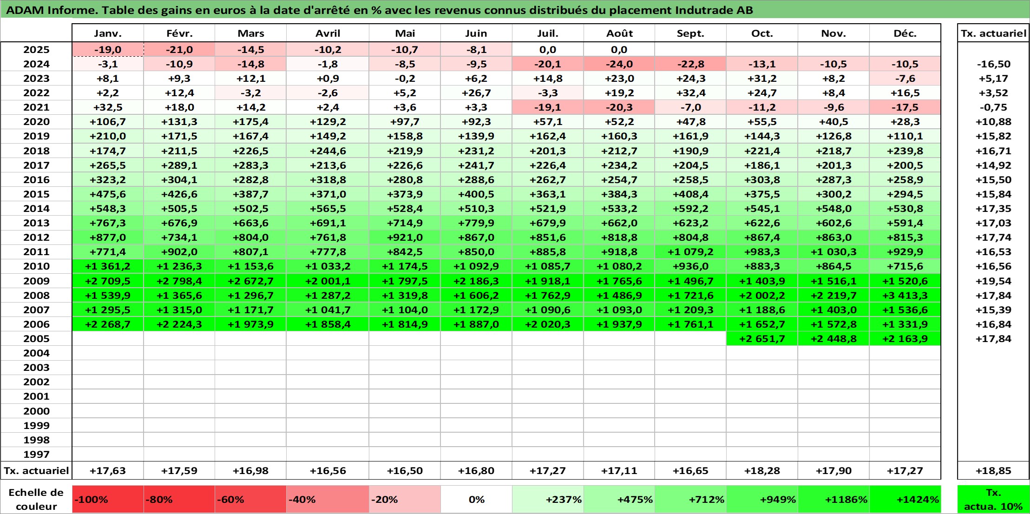Select cell +1 536,6 in 2007 row
Image resolution: width=1030 pixels, height=514 pixels.
pyautogui.click(x=905, y=310)
